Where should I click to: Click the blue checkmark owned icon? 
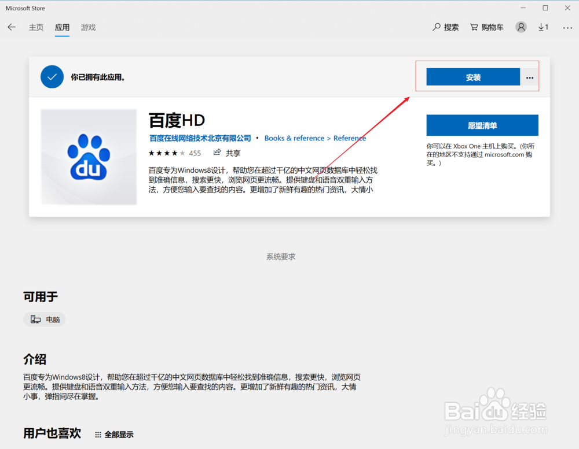52,77
